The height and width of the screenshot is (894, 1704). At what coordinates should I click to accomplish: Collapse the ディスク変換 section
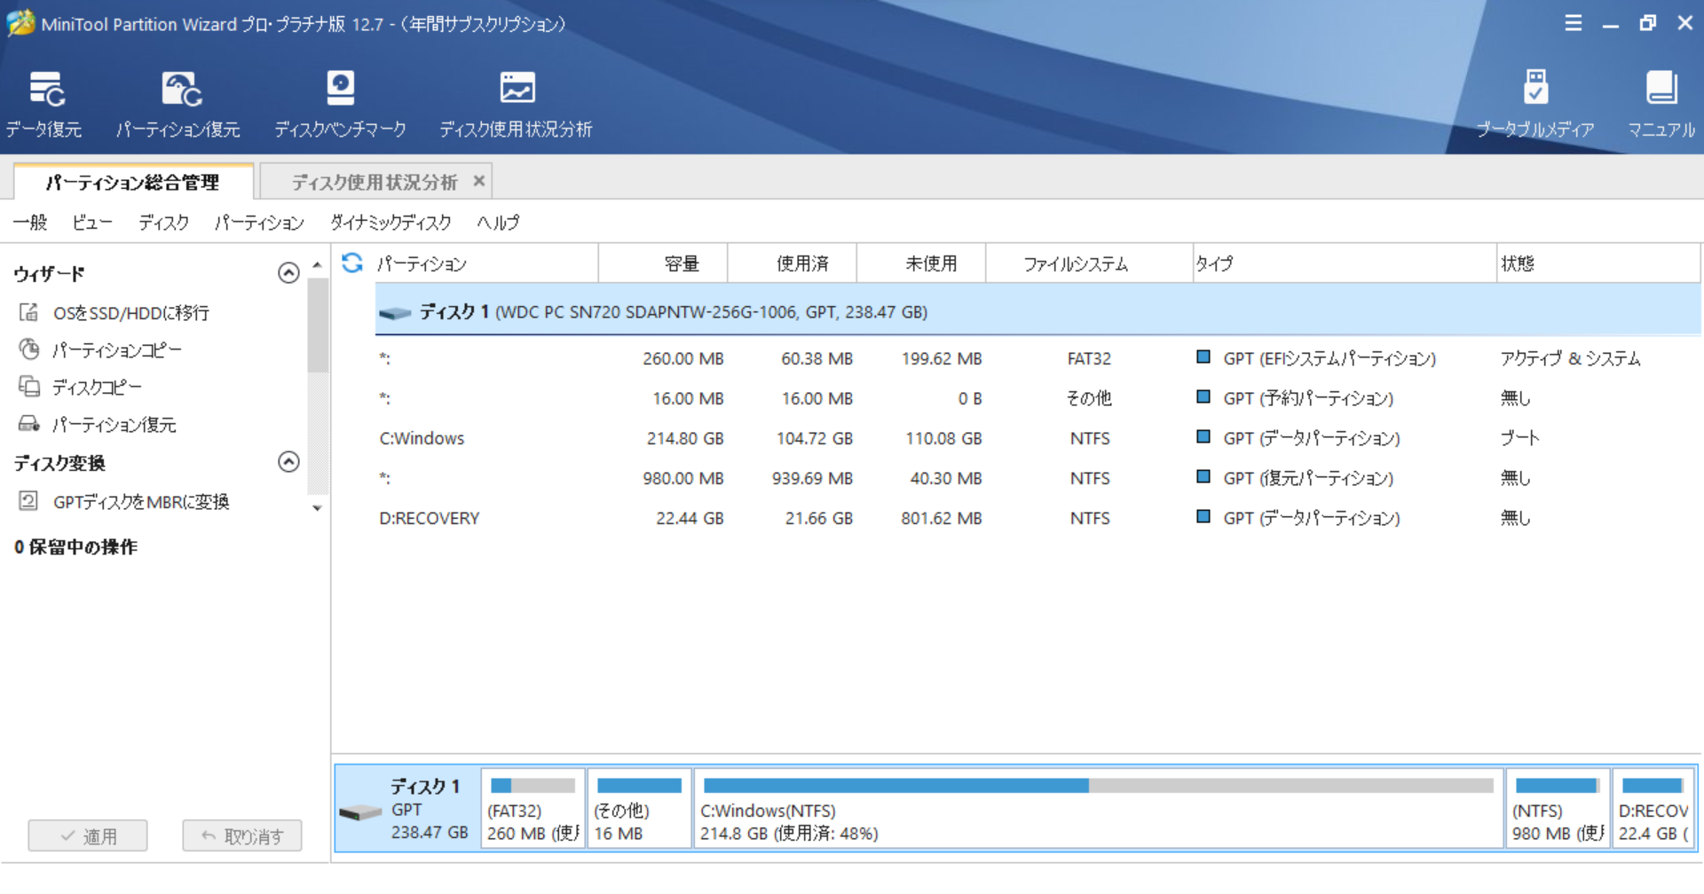pyautogui.click(x=288, y=462)
